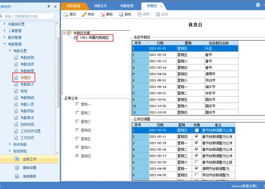Toggle the 星期二 checkbox
The width and height of the screenshot is (265, 189).
pyautogui.click(x=77, y=113)
